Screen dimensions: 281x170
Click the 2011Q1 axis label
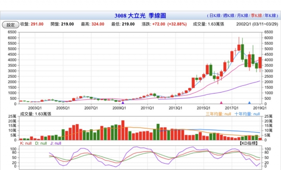tap(147, 108)
